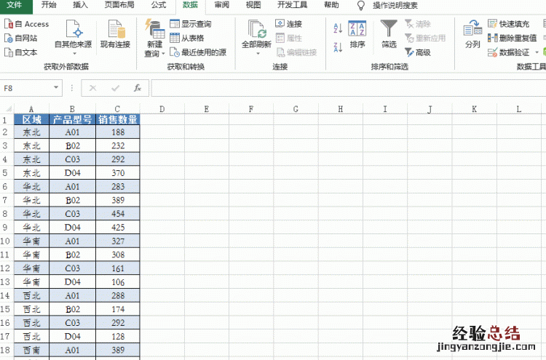
Task: Select D04 cell in row 17
Action: (x=72, y=336)
